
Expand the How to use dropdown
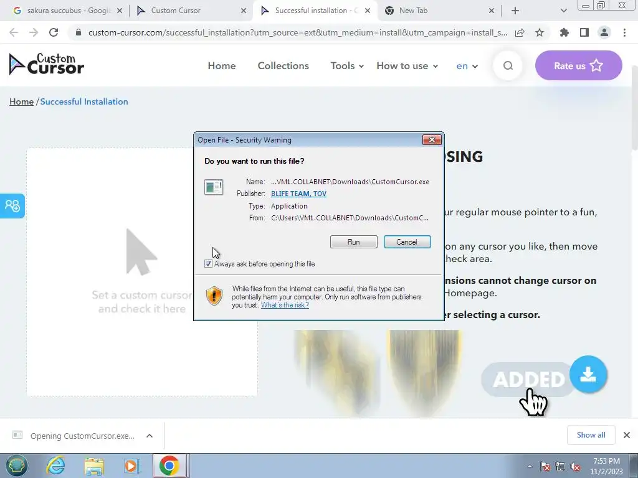coord(407,65)
